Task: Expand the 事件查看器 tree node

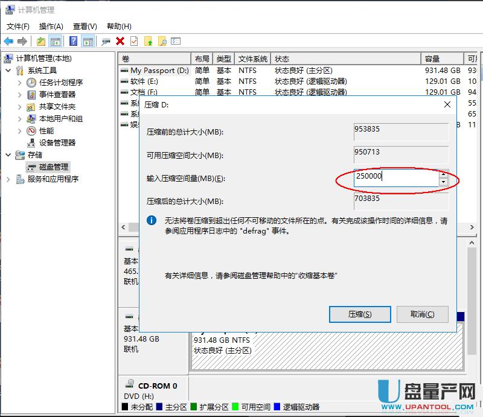Action: [20, 95]
